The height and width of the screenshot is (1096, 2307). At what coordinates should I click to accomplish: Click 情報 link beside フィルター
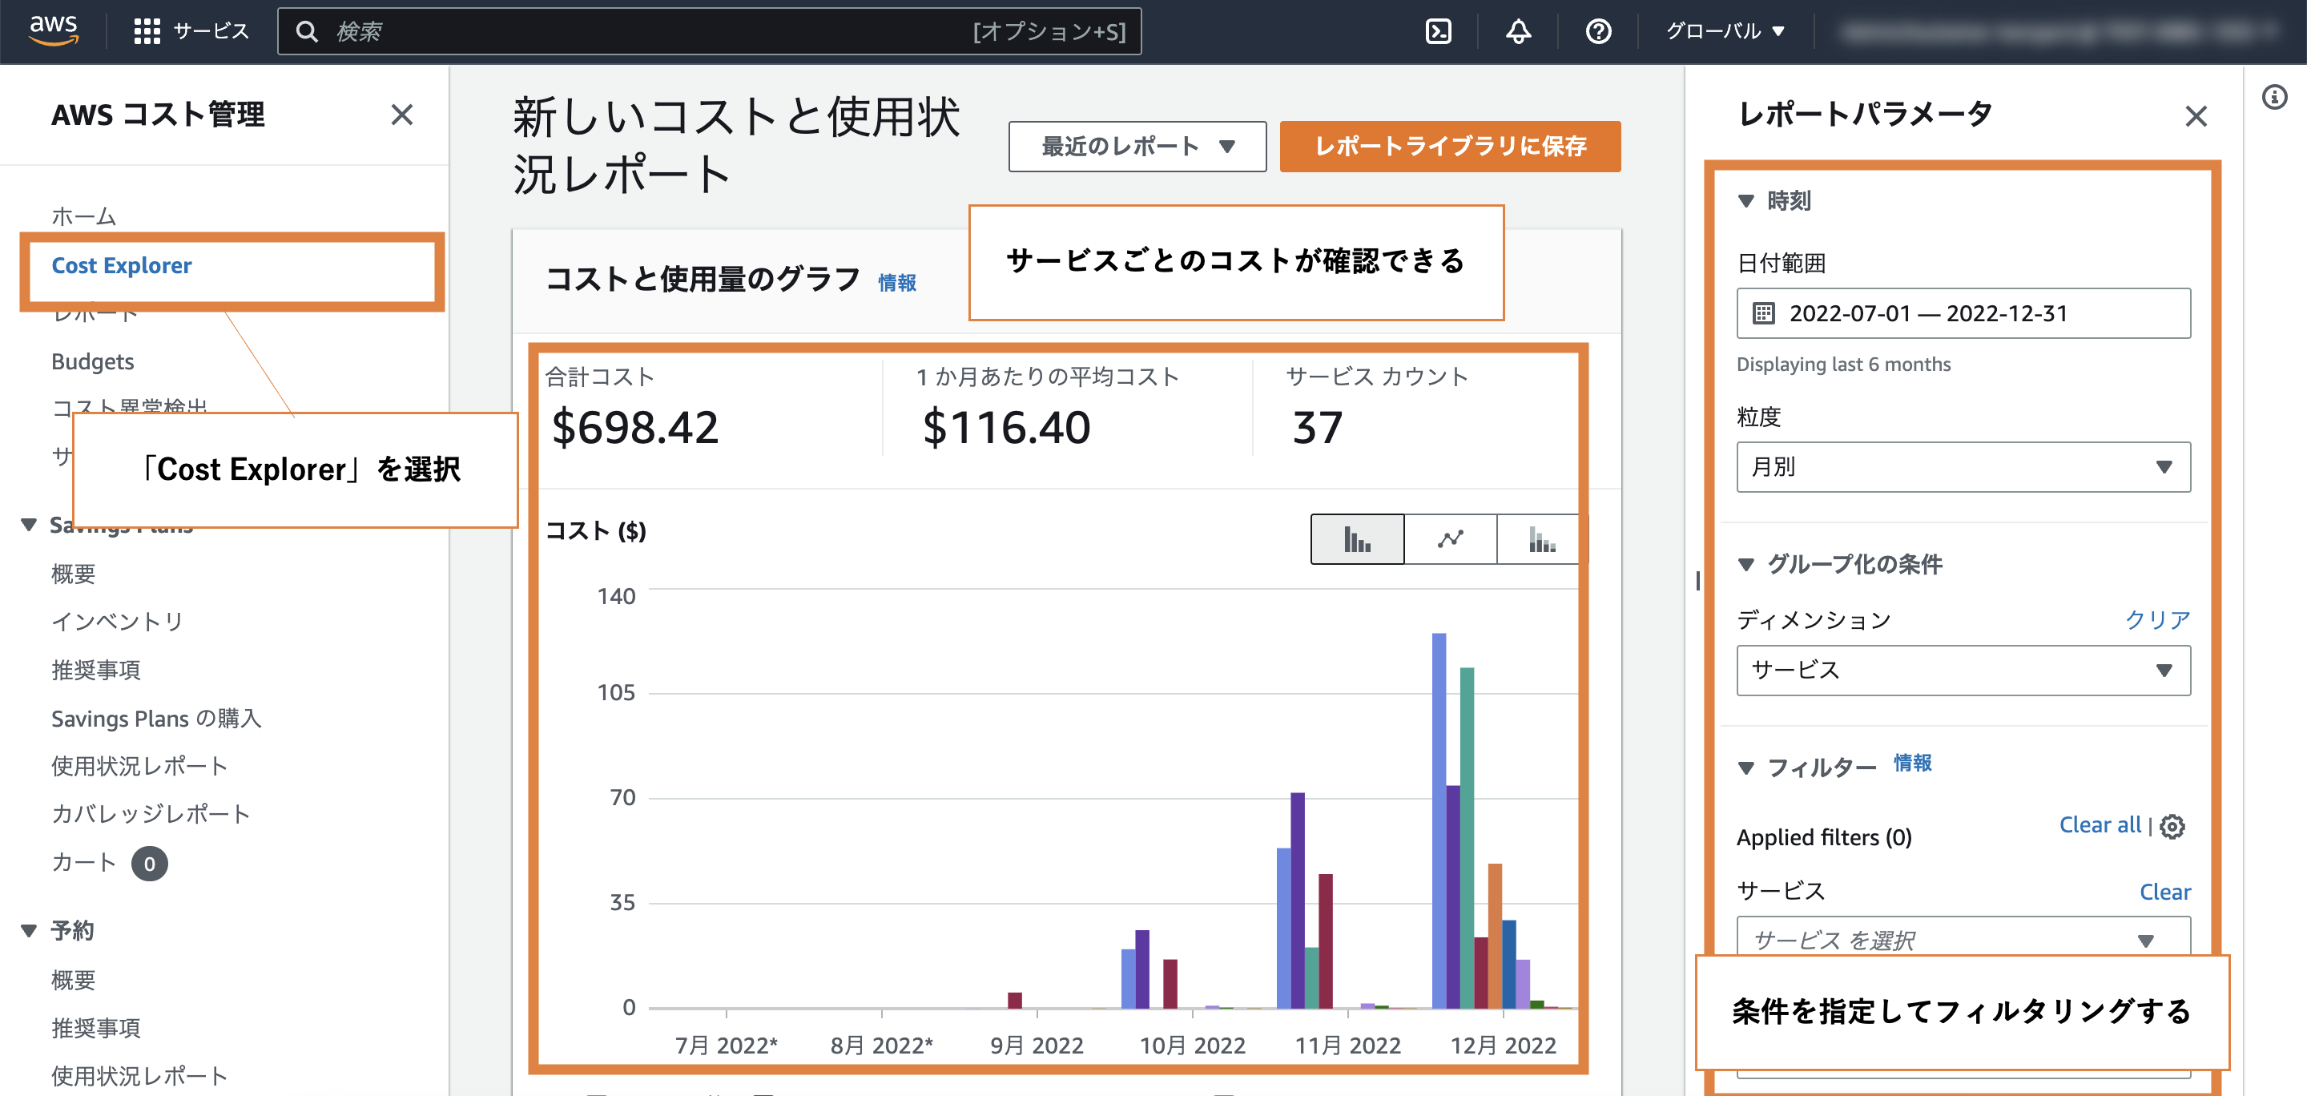[1912, 763]
